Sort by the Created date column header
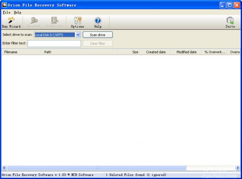 point(156,52)
